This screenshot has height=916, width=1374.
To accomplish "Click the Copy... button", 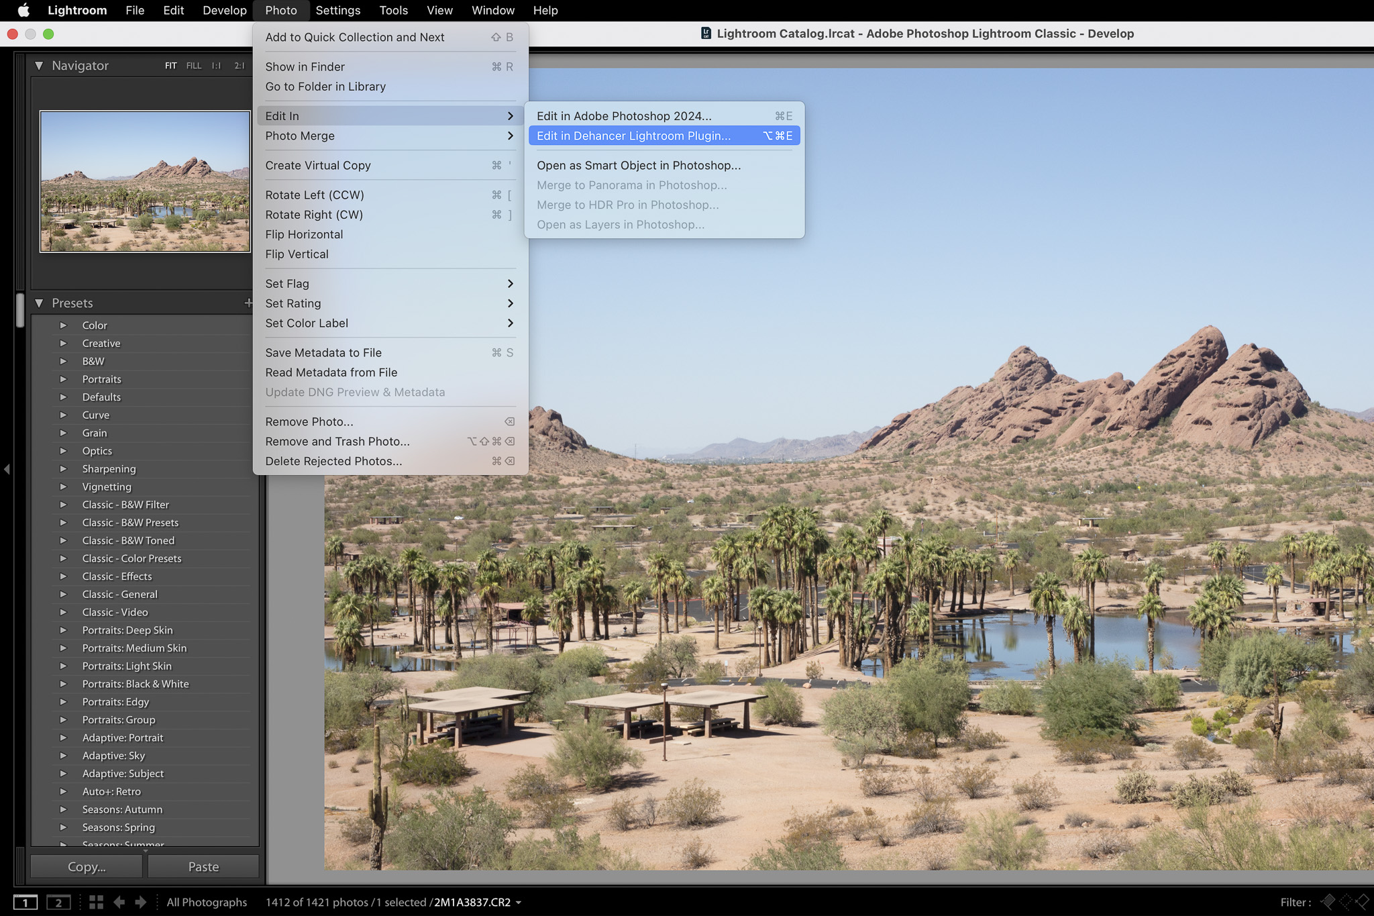I will (87, 866).
